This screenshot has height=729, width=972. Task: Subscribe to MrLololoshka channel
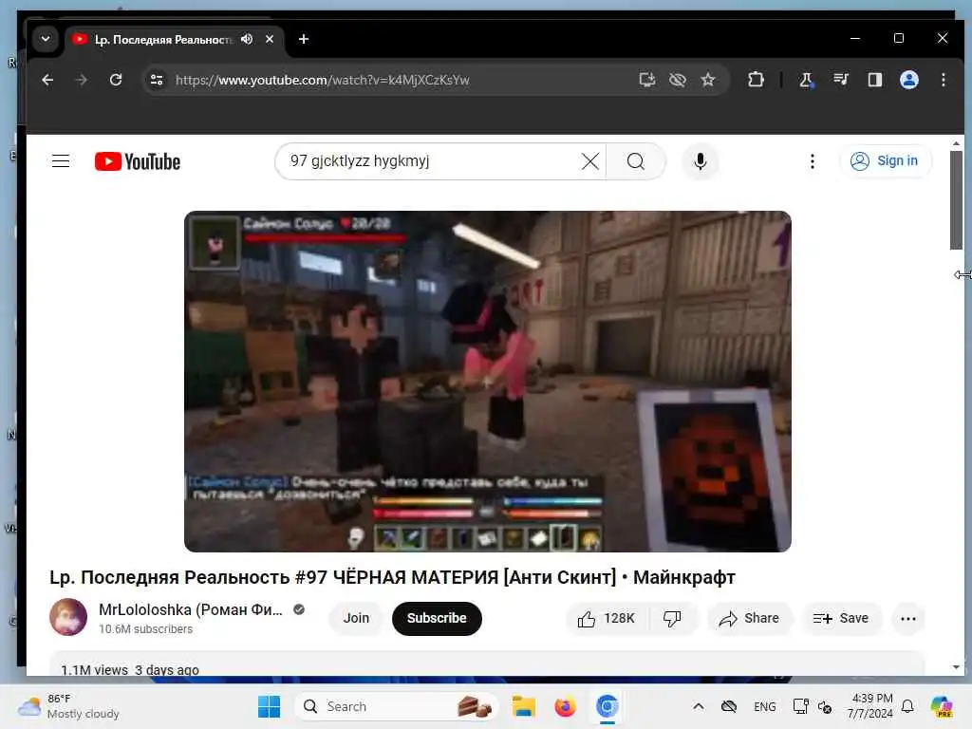click(437, 619)
